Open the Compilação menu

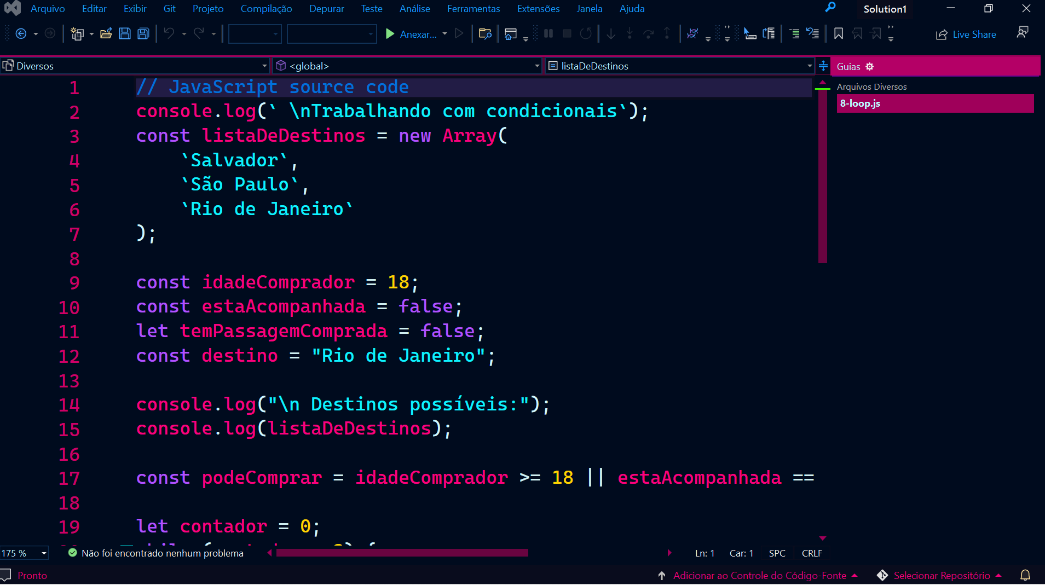[266, 9]
